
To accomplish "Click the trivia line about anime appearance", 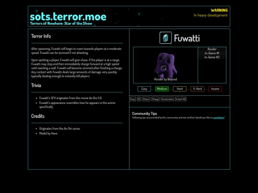I will coord(77,105).
